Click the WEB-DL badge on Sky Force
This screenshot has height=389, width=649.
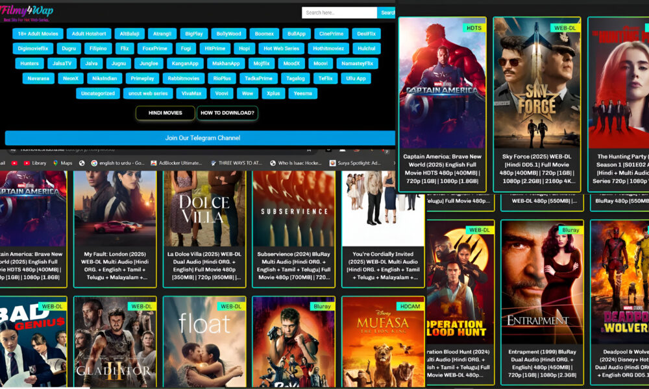[x=565, y=28]
